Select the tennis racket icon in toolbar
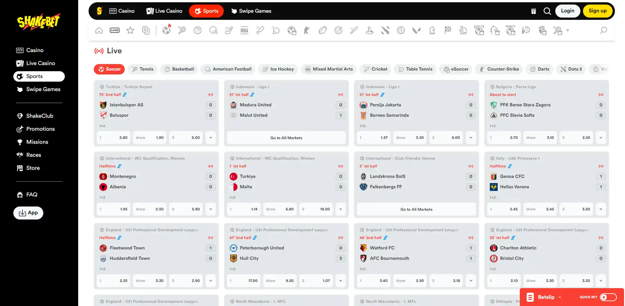 182,31
